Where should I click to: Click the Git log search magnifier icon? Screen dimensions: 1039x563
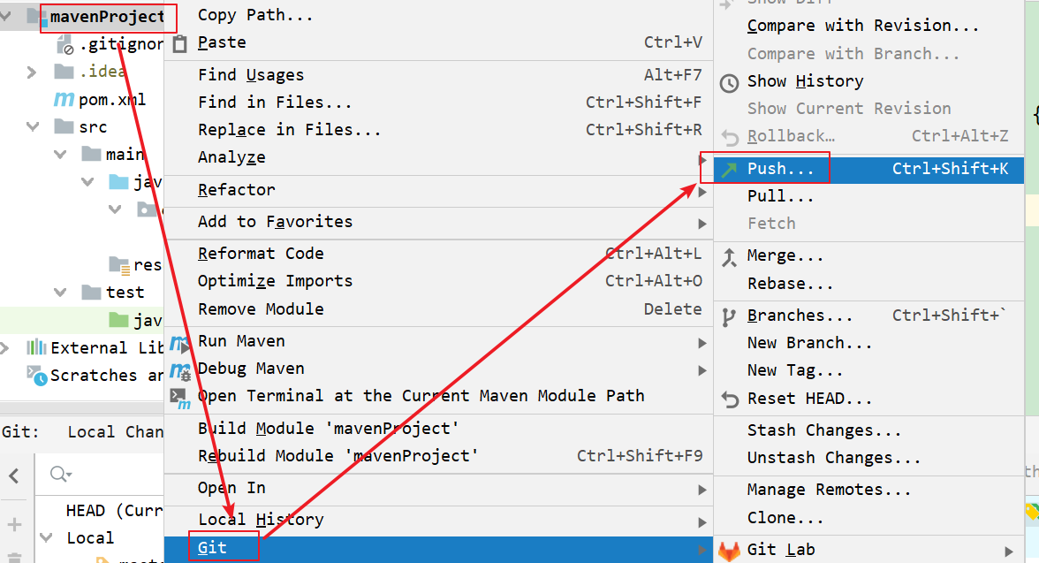(x=60, y=475)
